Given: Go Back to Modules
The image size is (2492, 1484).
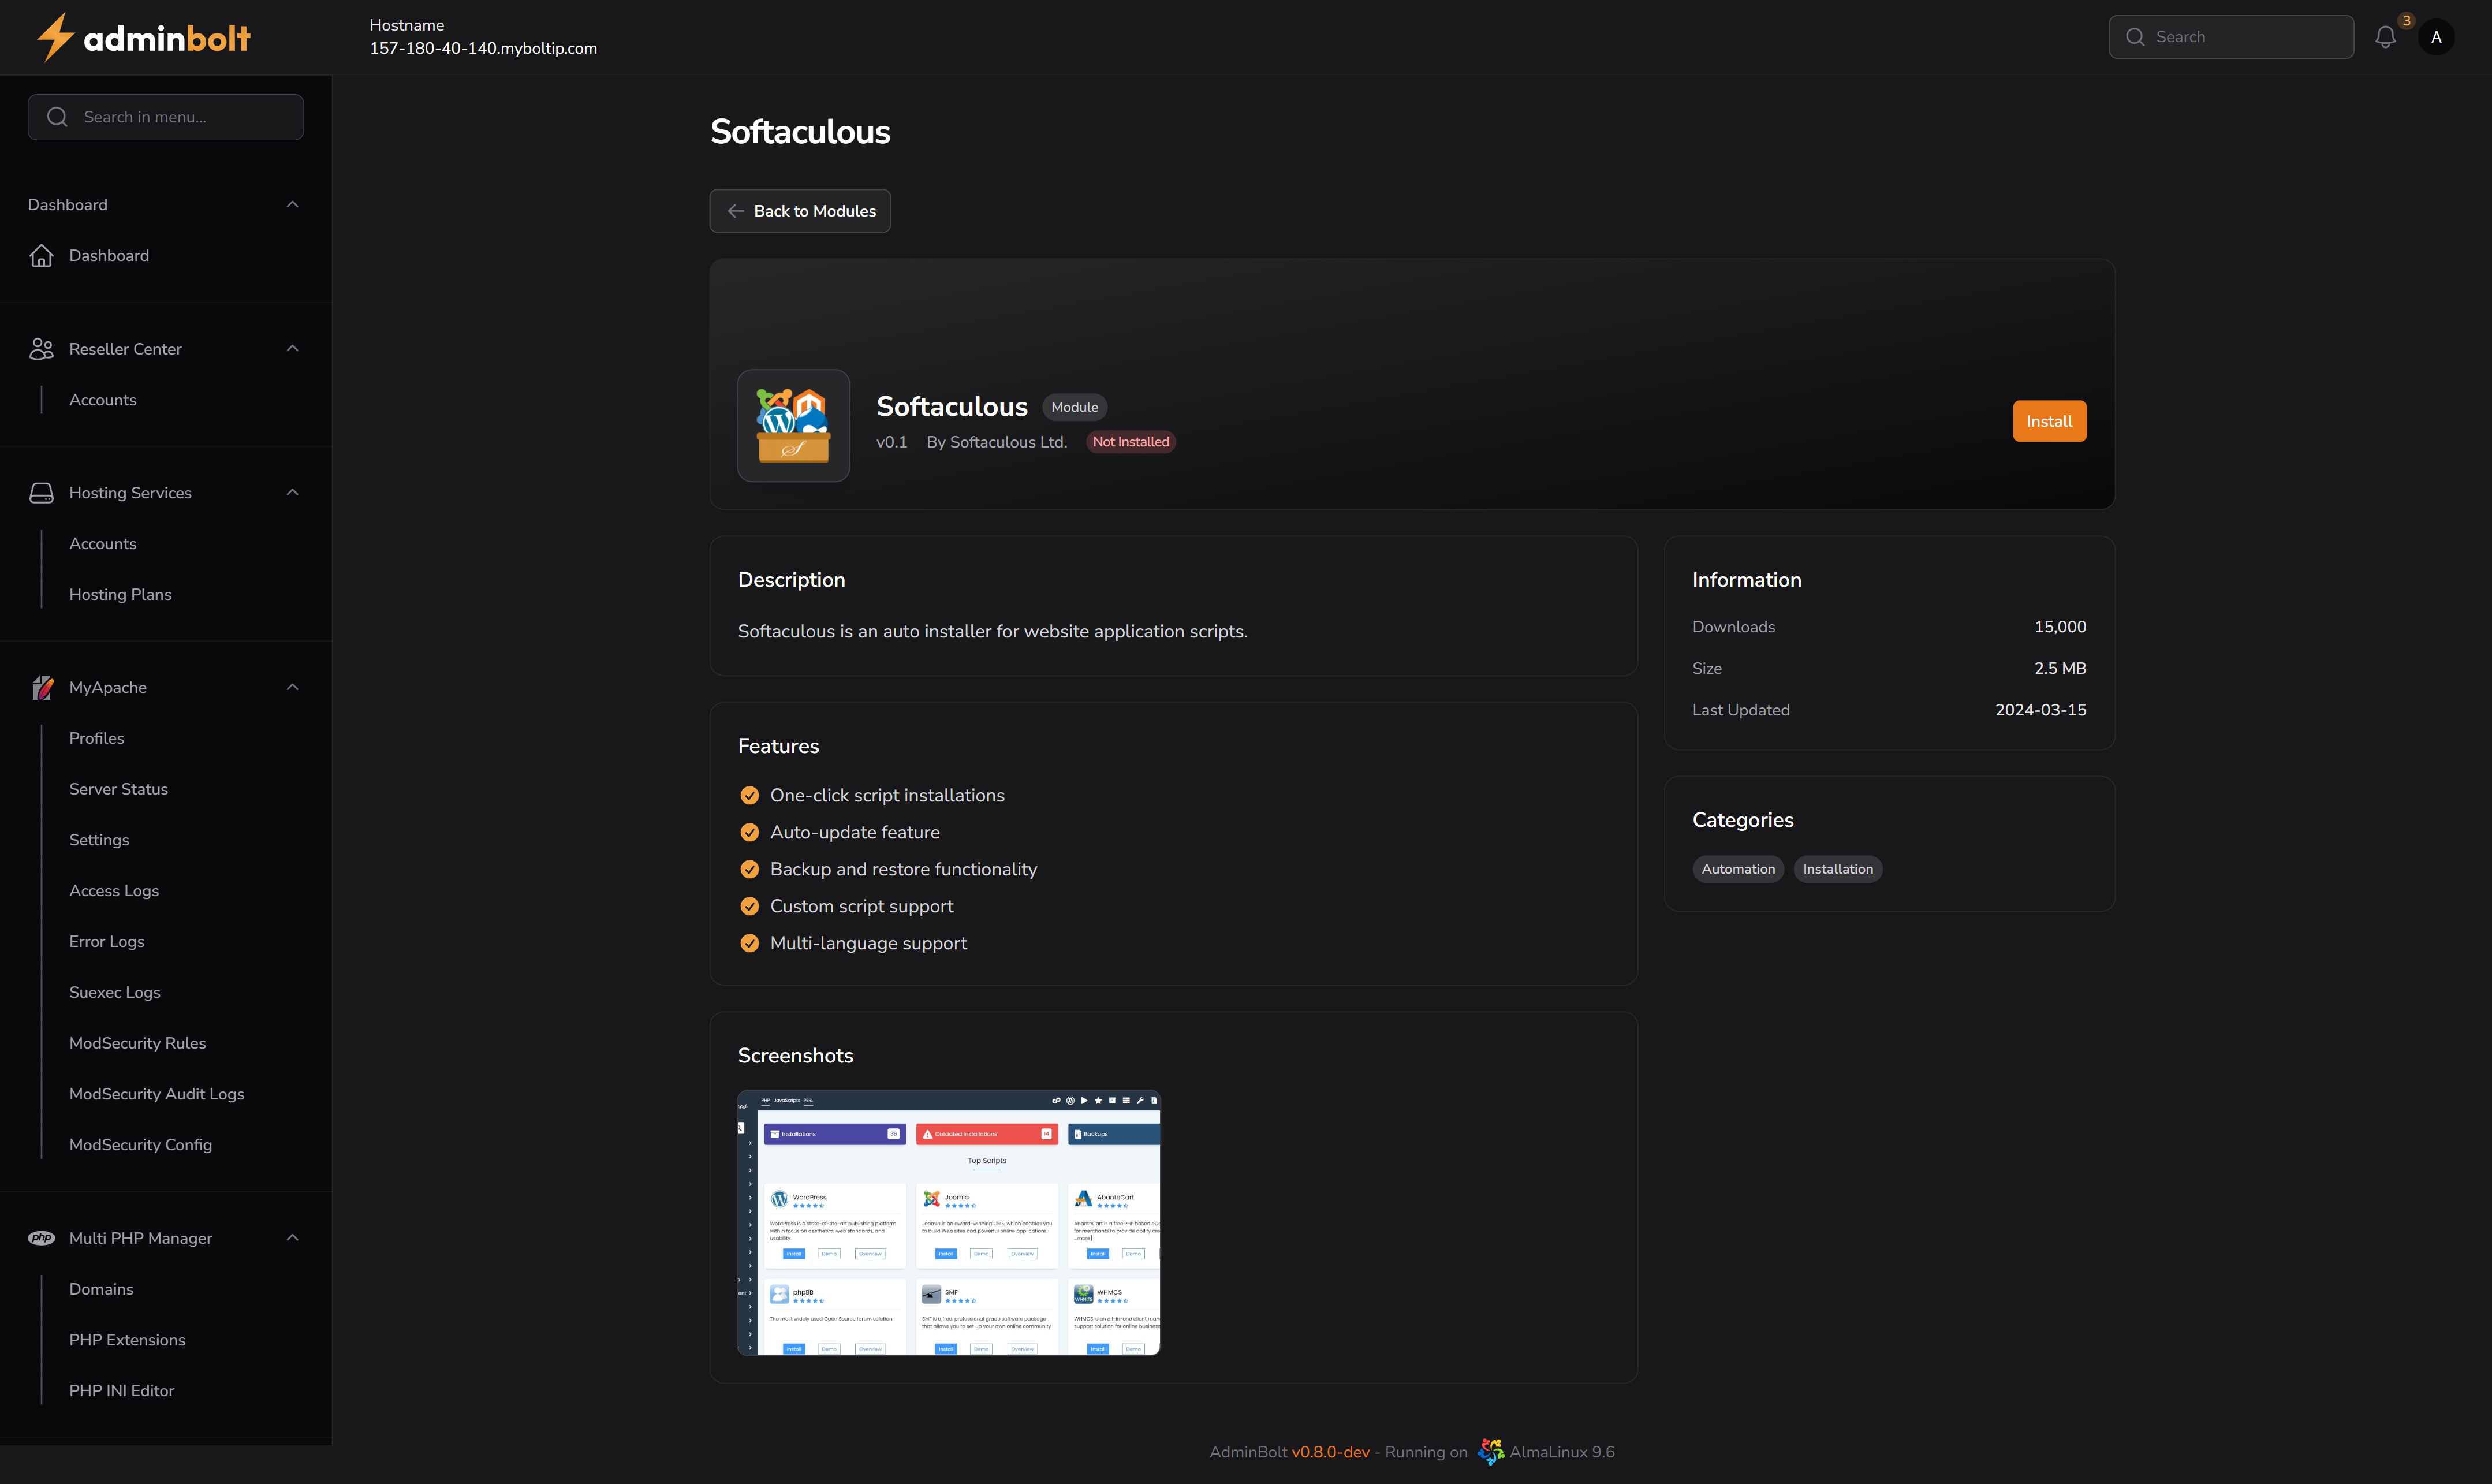Looking at the screenshot, I should tap(800, 211).
